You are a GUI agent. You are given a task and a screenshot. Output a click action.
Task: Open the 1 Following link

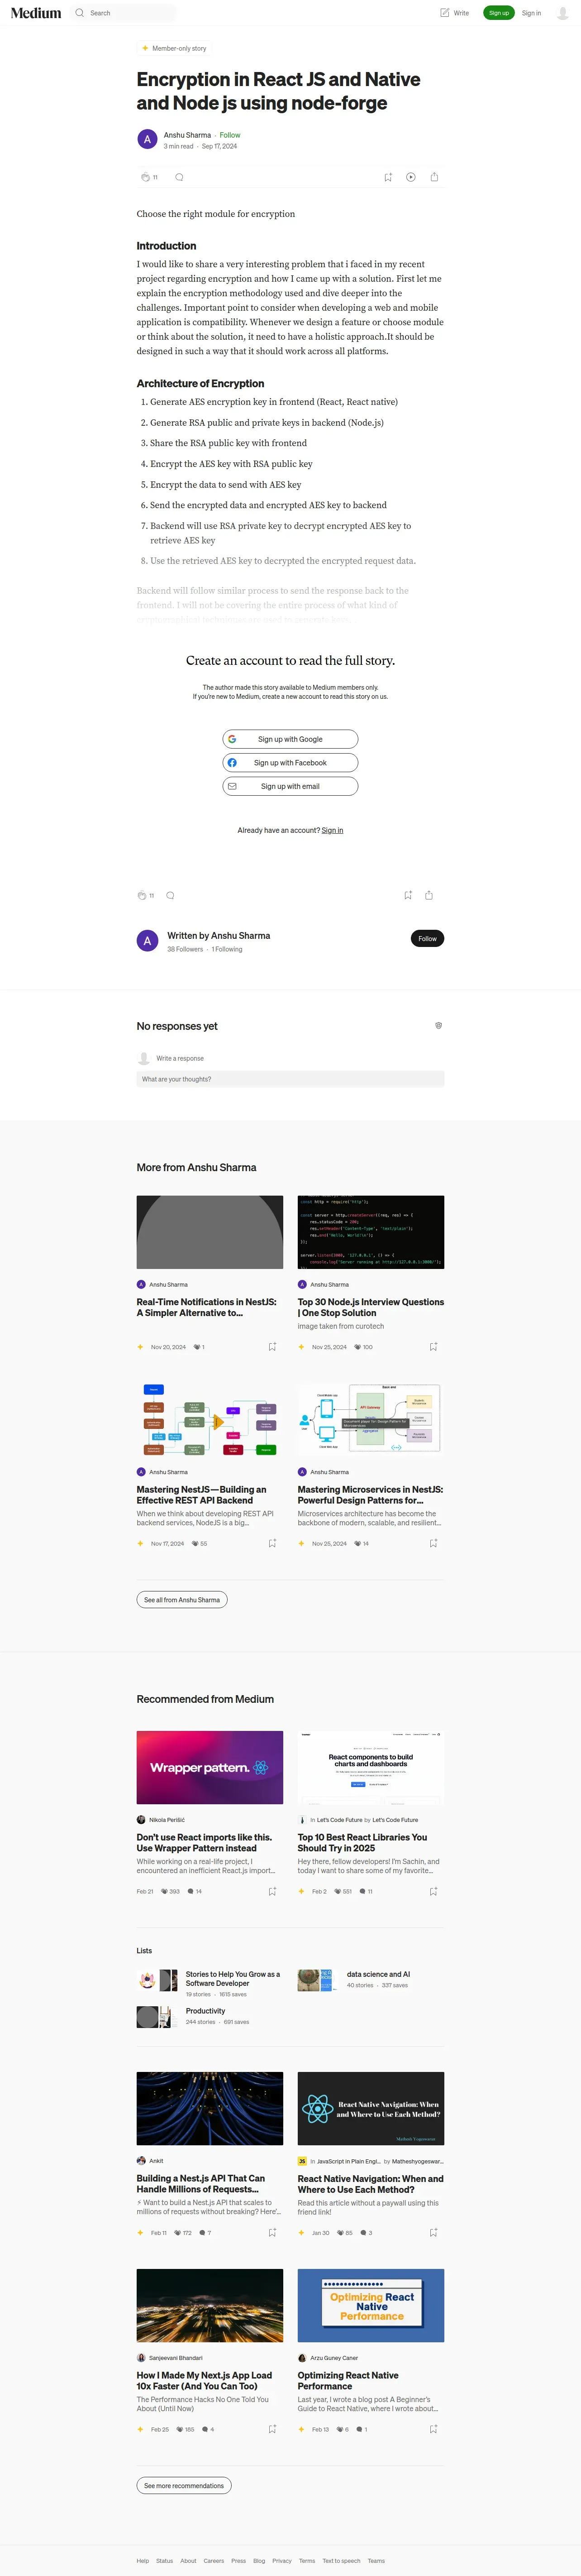click(227, 949)
